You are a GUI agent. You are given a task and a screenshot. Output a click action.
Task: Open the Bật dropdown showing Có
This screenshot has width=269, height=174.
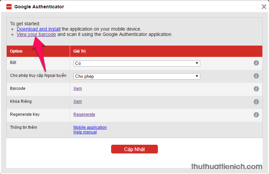pyautogui.click(x=137, y=63)
